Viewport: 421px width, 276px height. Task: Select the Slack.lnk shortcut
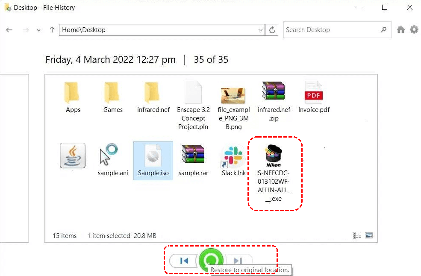click(233, 160)
